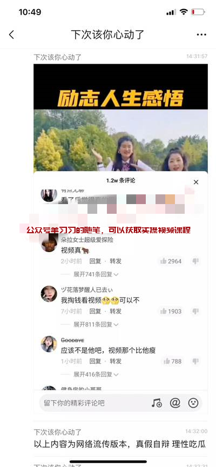This screenshot has width=216, height=467.
Task: Open the three-dot more options menu
Action: (x=201, y=35)
